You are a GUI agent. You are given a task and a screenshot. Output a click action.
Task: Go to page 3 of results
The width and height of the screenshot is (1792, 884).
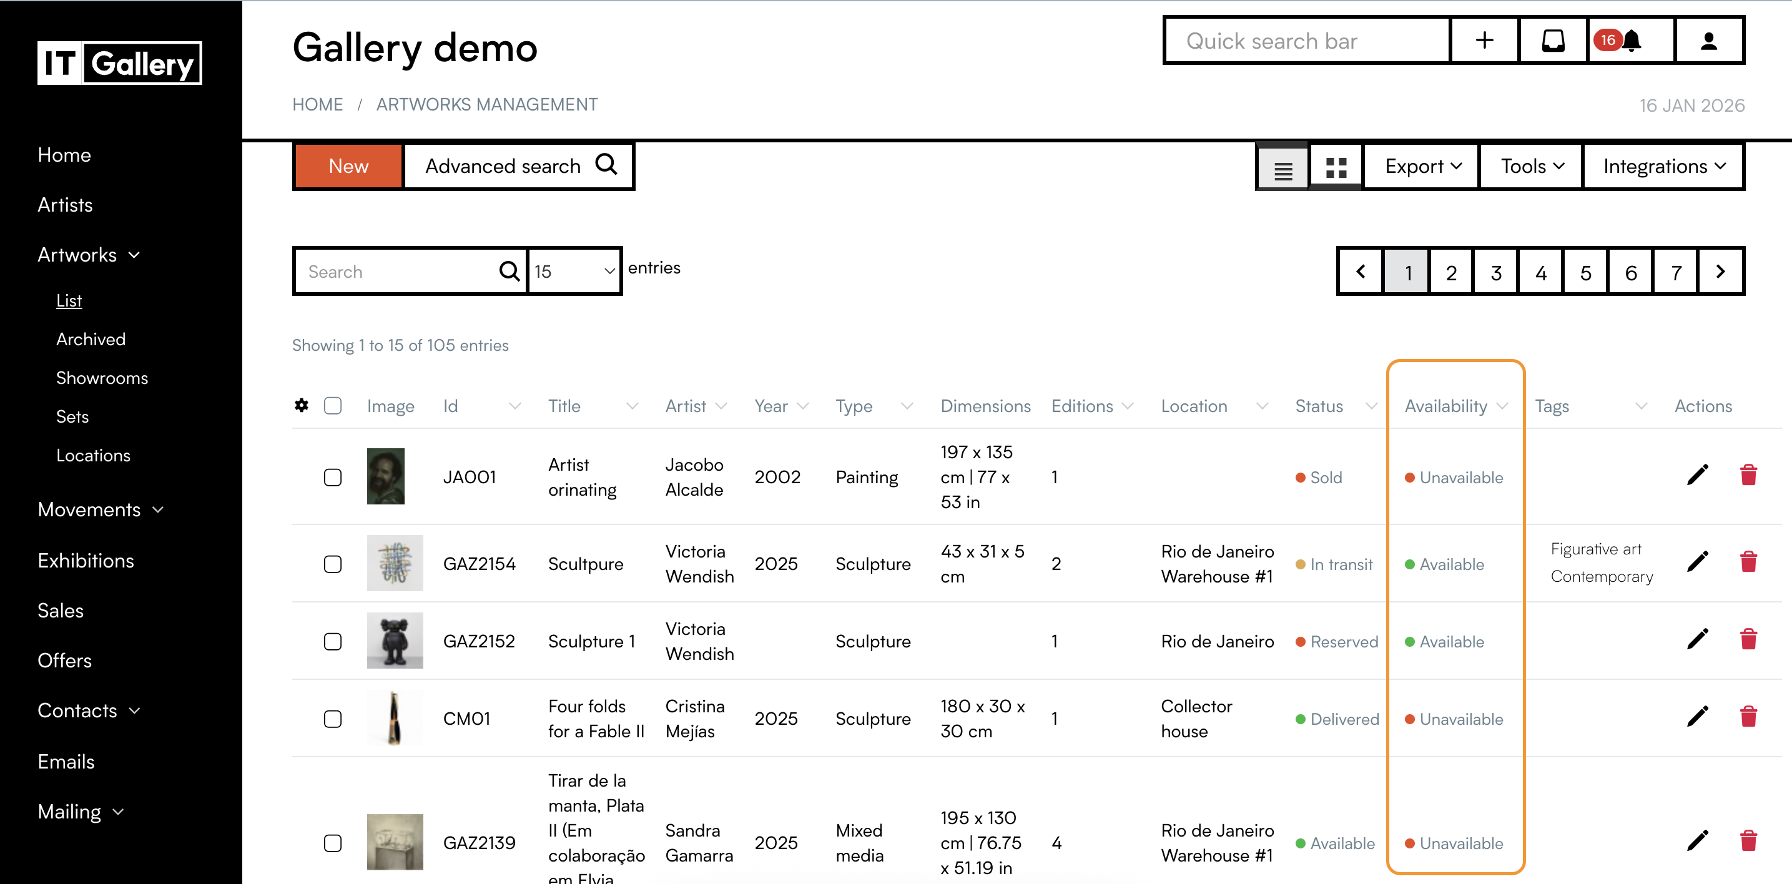tap(1495, 273)
